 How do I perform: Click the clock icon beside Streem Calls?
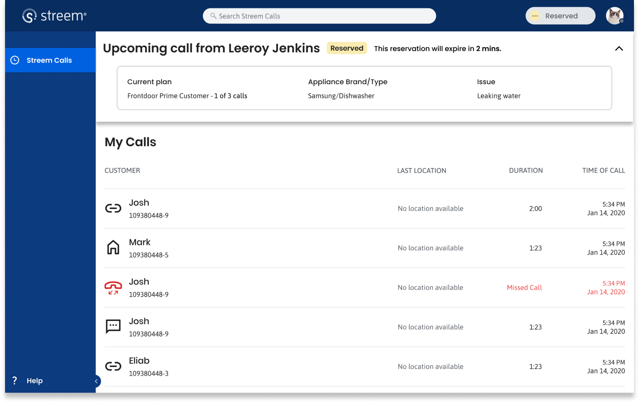(15, 60)
